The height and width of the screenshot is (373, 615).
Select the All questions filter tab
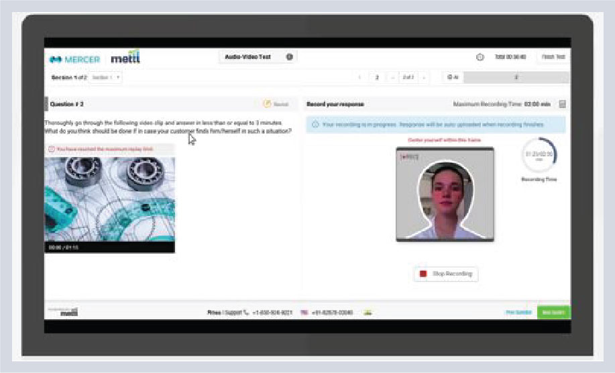coord(453,78)
